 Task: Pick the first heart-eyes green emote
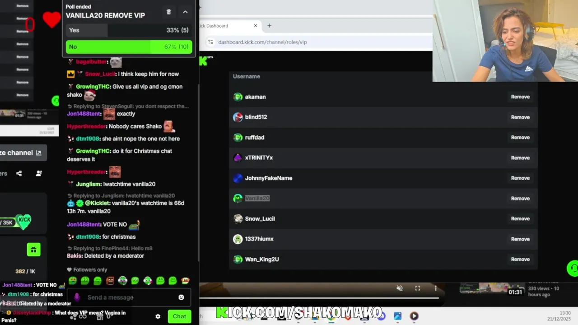[72, 281]
